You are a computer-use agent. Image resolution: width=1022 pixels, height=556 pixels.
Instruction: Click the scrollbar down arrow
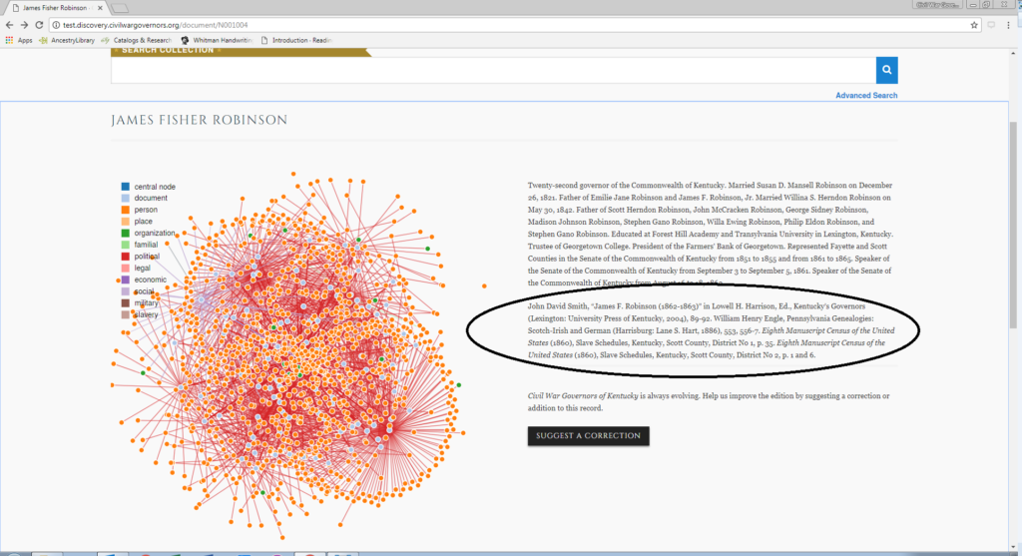tap(1013, 547)
